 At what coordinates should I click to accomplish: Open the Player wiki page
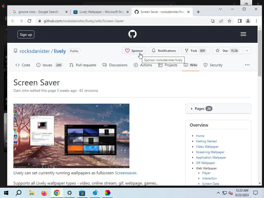click(206, 173)
